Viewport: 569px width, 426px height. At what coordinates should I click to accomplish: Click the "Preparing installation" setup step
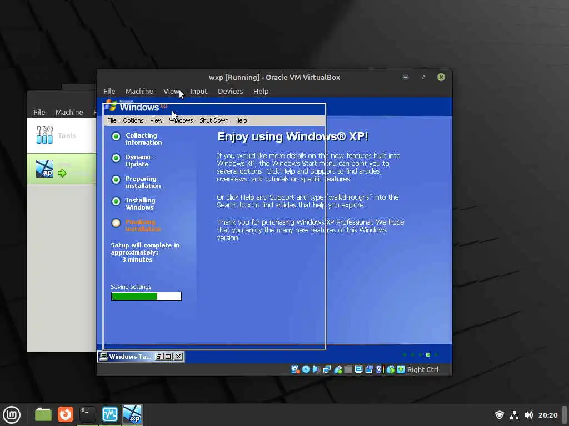coord(143,182)
